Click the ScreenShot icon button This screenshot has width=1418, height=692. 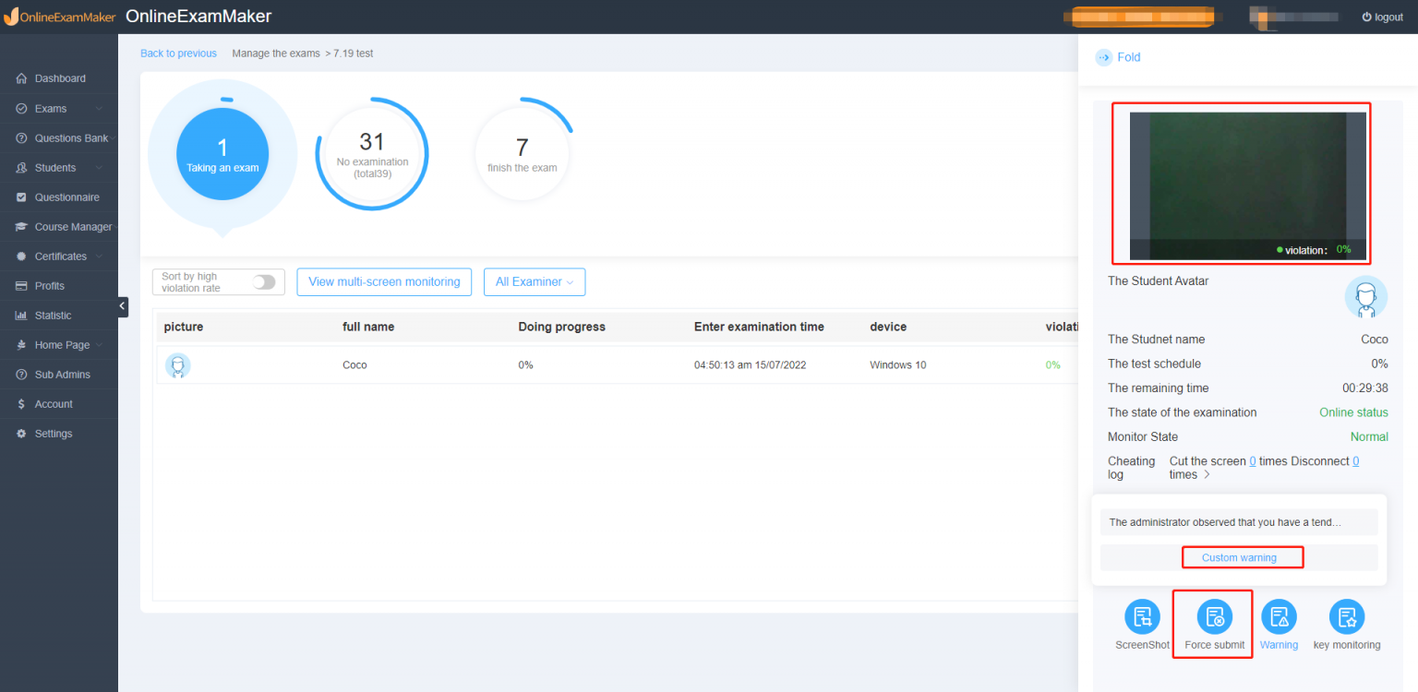[x=1142, y=616]
